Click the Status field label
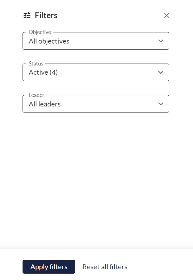This screenshot has height=280, width=193. 36,64
